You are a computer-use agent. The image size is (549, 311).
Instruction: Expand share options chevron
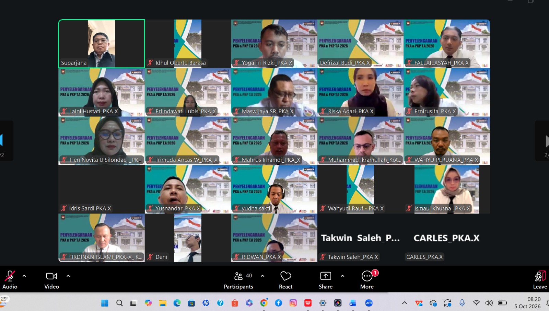pyautogui.click(x=342, y=276)
